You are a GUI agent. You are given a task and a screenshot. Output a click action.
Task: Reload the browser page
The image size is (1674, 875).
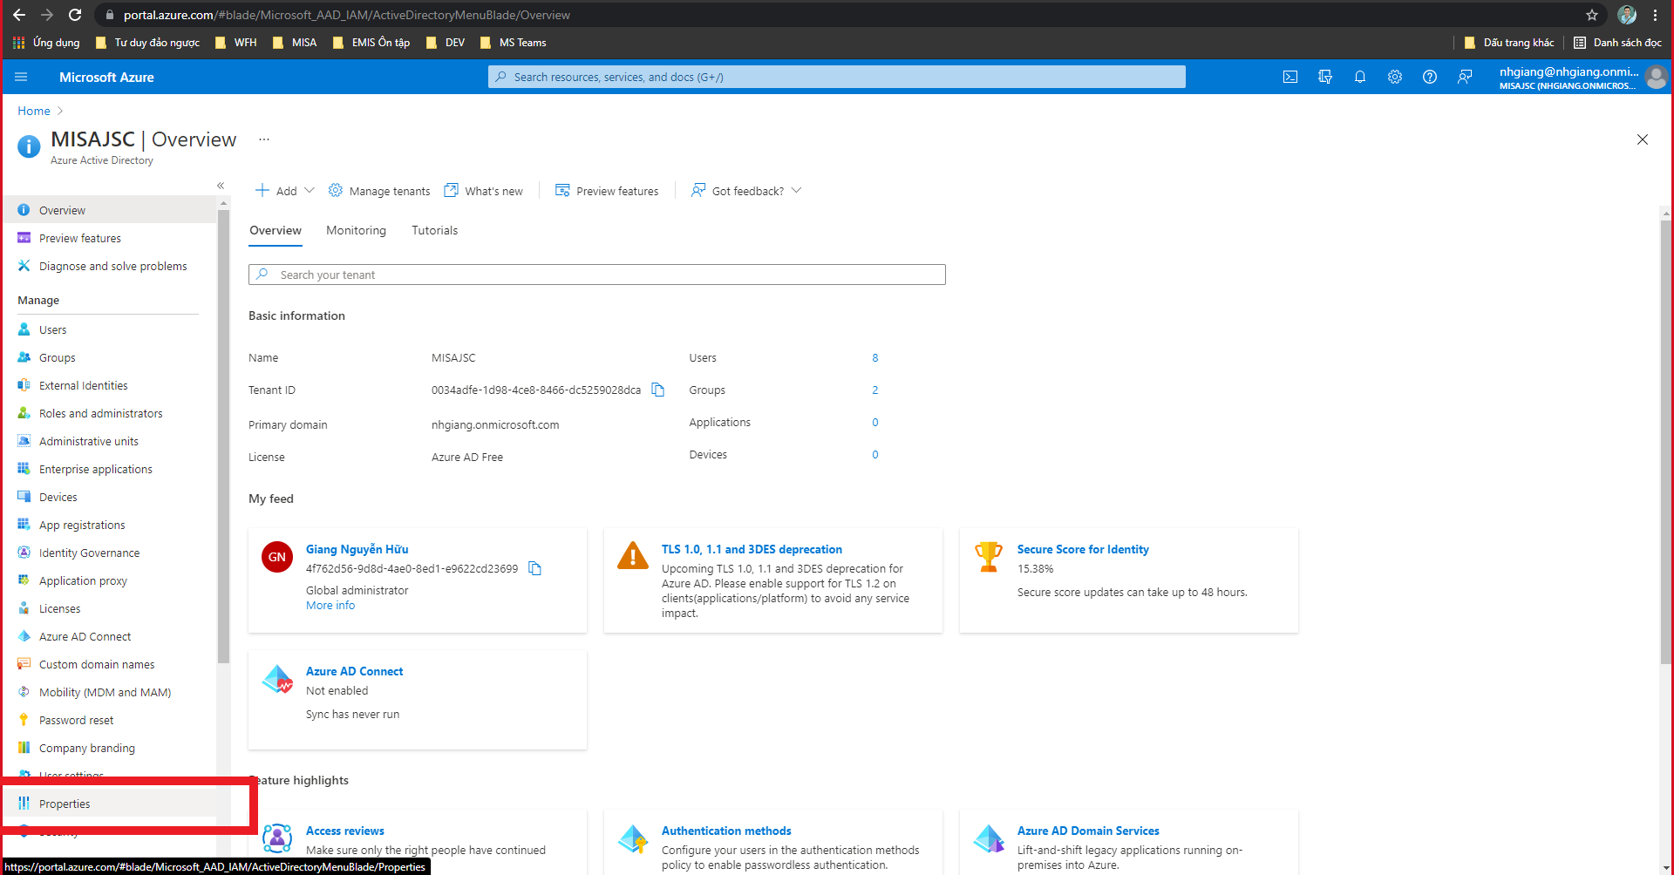coord(75,15)
